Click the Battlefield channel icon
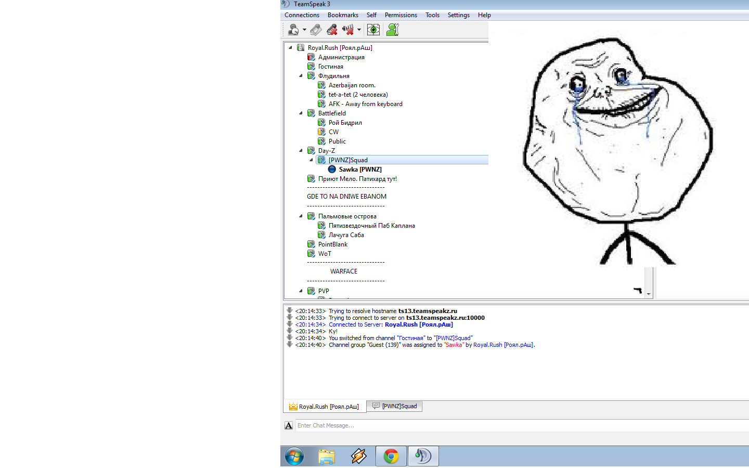 click(311, 113)
